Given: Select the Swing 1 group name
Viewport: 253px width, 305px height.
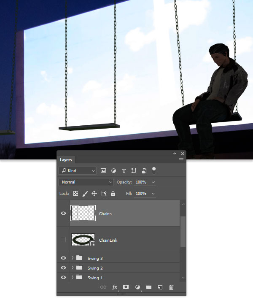Looking at the screenshot, I should (x=95, y=278).
